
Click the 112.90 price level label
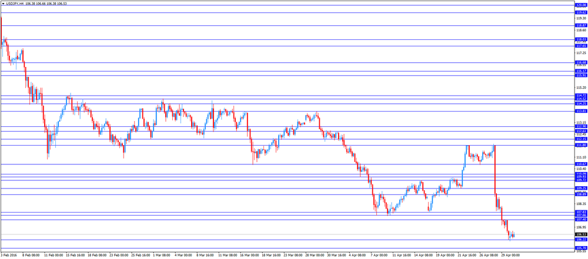click(581, 127)
